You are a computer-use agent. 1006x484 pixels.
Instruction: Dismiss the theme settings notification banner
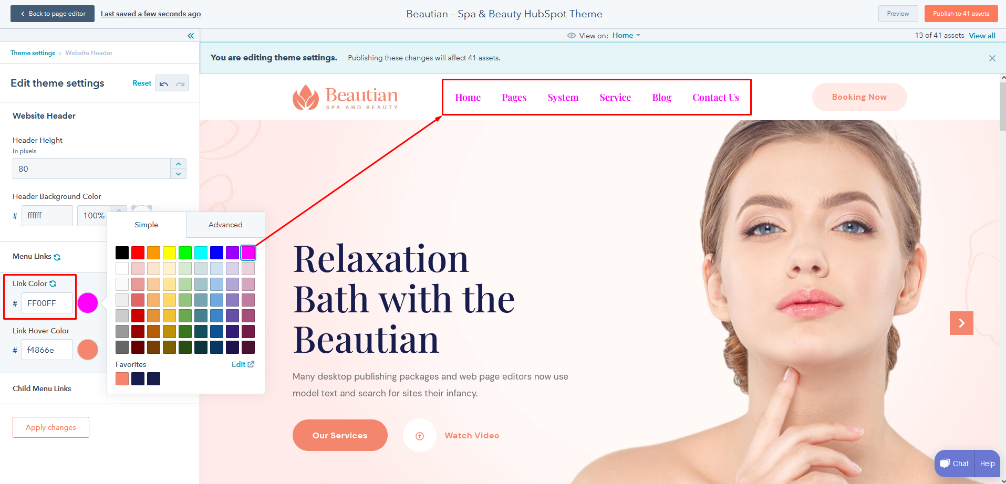(x=992, y=58)
